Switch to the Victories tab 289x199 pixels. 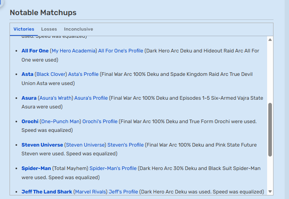point(24,29)
